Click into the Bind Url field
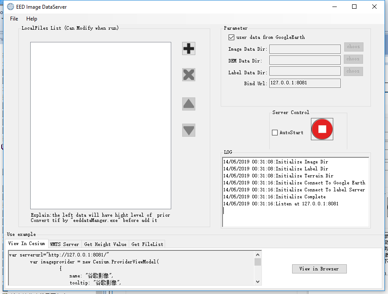The height and width of the screenshot is (294, 388). [x=304, y=83]
